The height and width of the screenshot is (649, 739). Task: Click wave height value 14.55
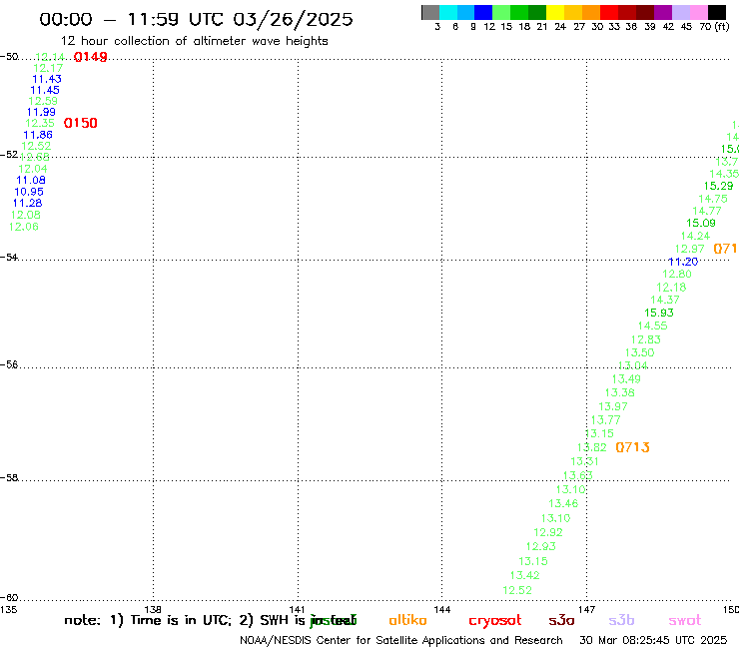coord(652,325)
